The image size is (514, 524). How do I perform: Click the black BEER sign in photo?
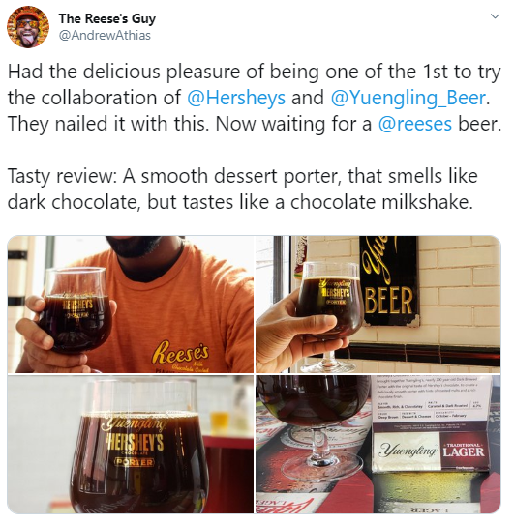tap(389, 281)
